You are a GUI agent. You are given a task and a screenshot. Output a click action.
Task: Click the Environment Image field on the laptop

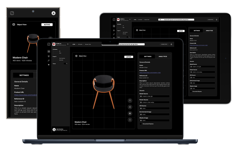(155, 115)
